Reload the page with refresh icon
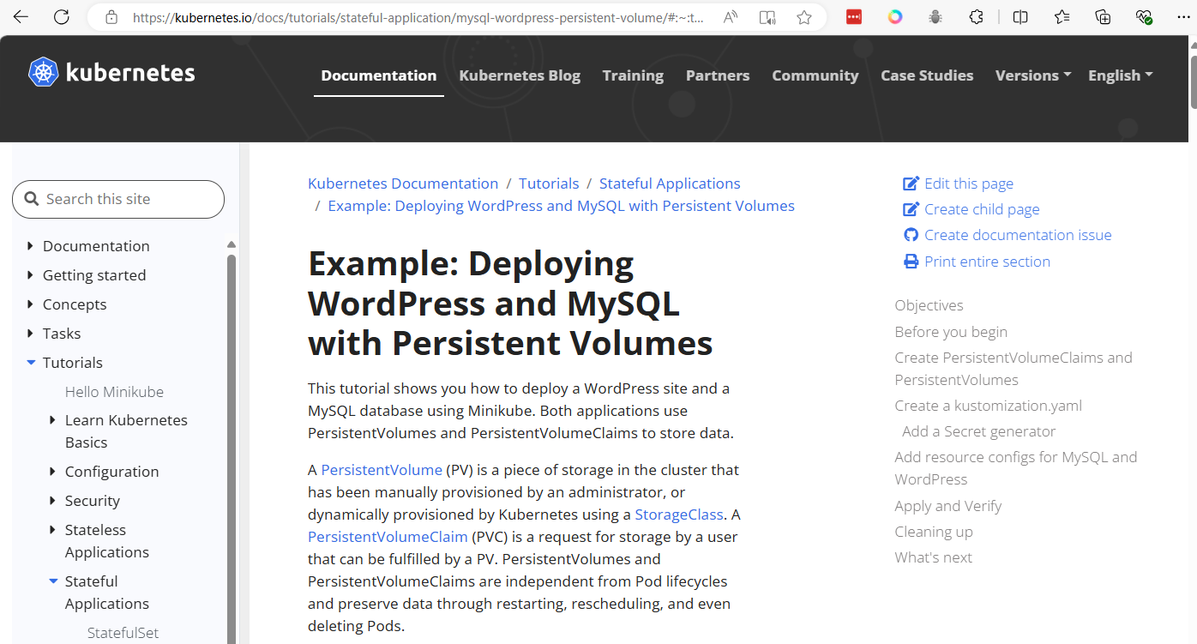The height and width of the screenshot is (644, 1197). click(62, 17)
